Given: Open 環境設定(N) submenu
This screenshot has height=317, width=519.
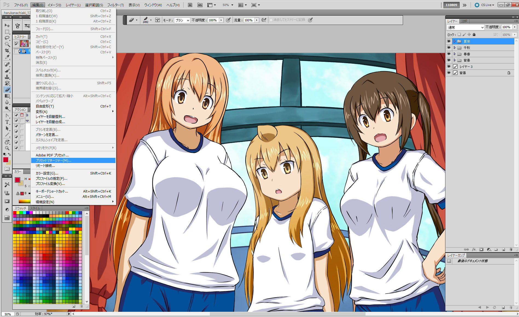Looking at the screenshot, I should [73, 202].
